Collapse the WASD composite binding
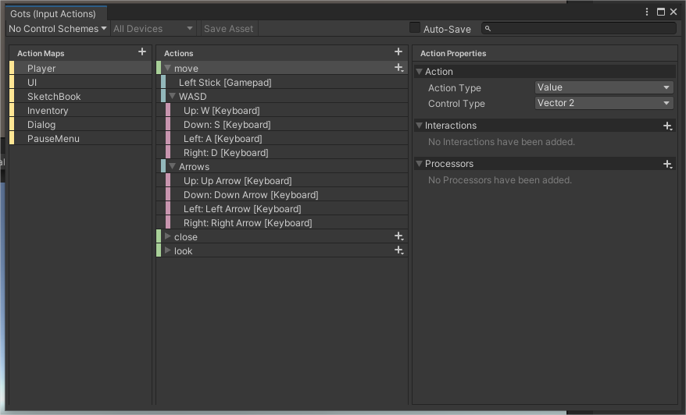Image resolution: width=686 pixels, height=415 pixels. [172, 97]
